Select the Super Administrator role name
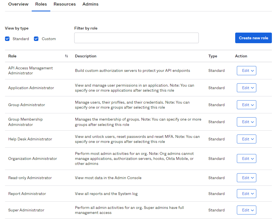 pos(26,210)
